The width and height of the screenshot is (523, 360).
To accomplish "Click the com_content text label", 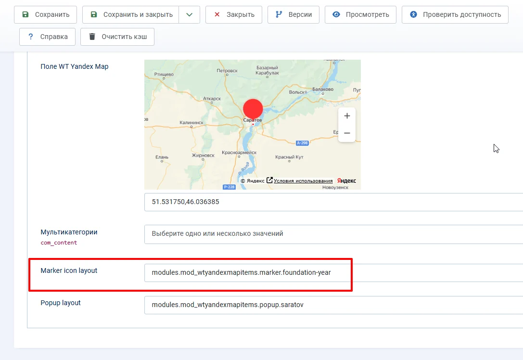I will click(59, 243).
